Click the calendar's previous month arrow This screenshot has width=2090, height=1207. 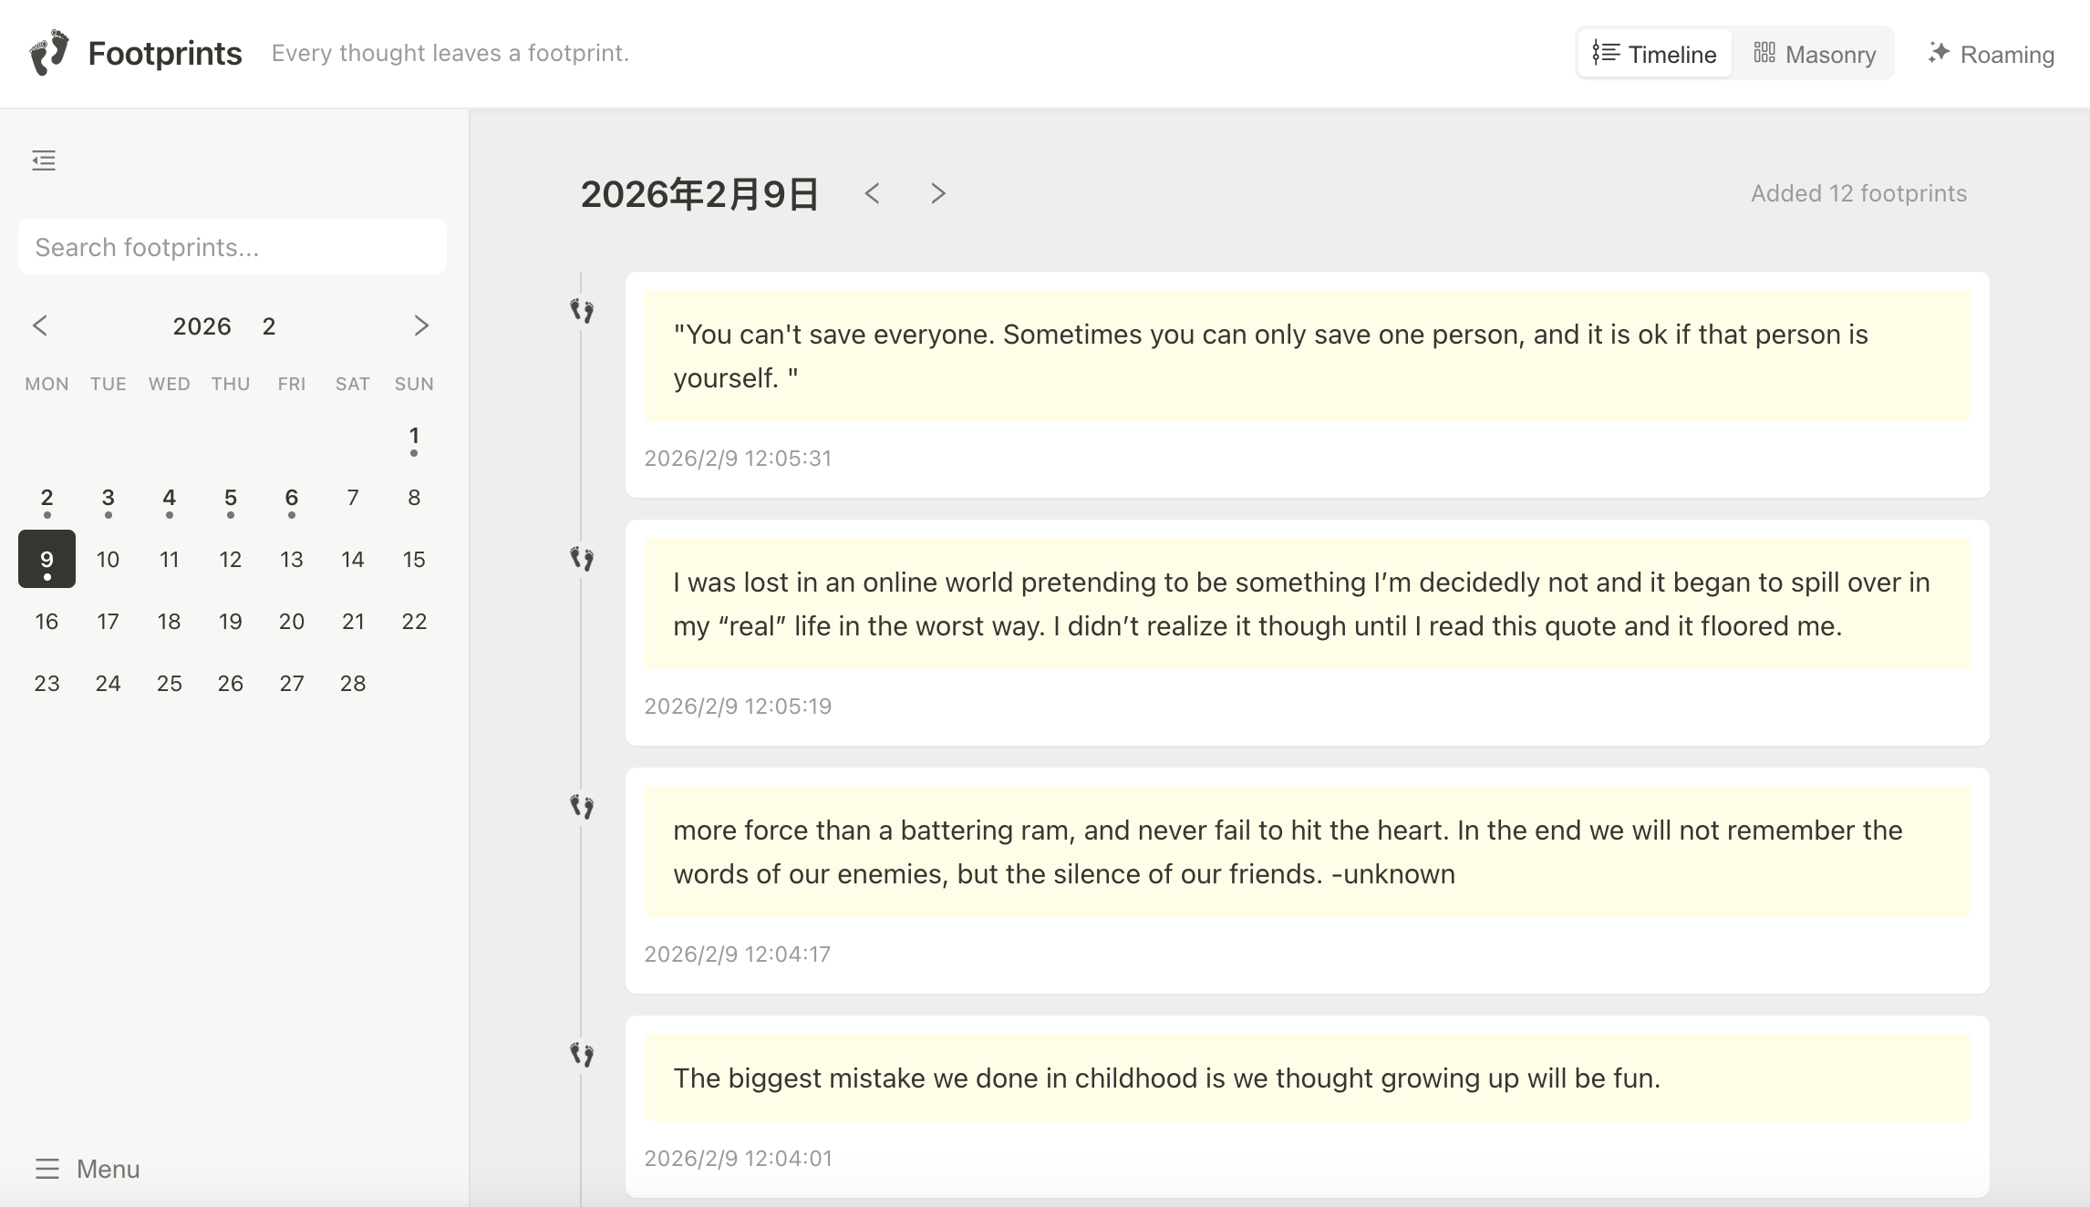[41, 325]
